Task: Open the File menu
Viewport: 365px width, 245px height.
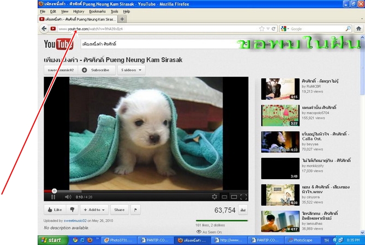Action: [43, 11]
